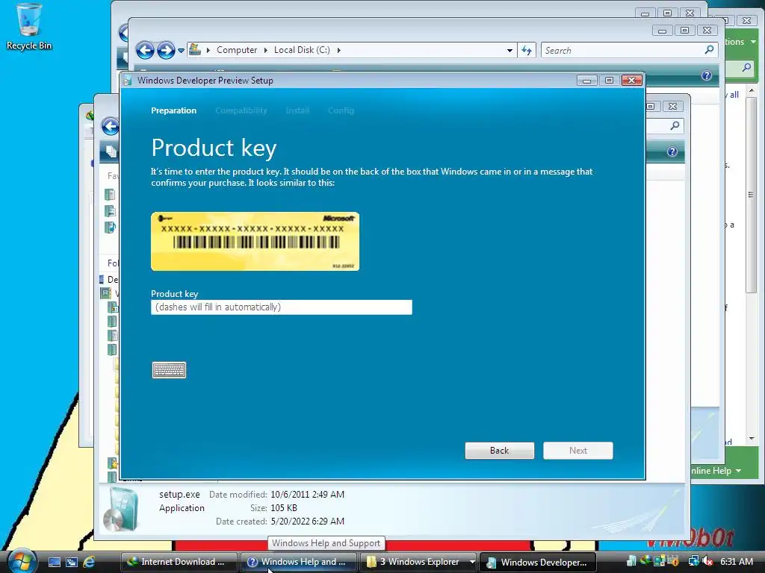Click the Setup window title bar icon
Viewport: 765px width, 573px height.
(x=128, y=81)
